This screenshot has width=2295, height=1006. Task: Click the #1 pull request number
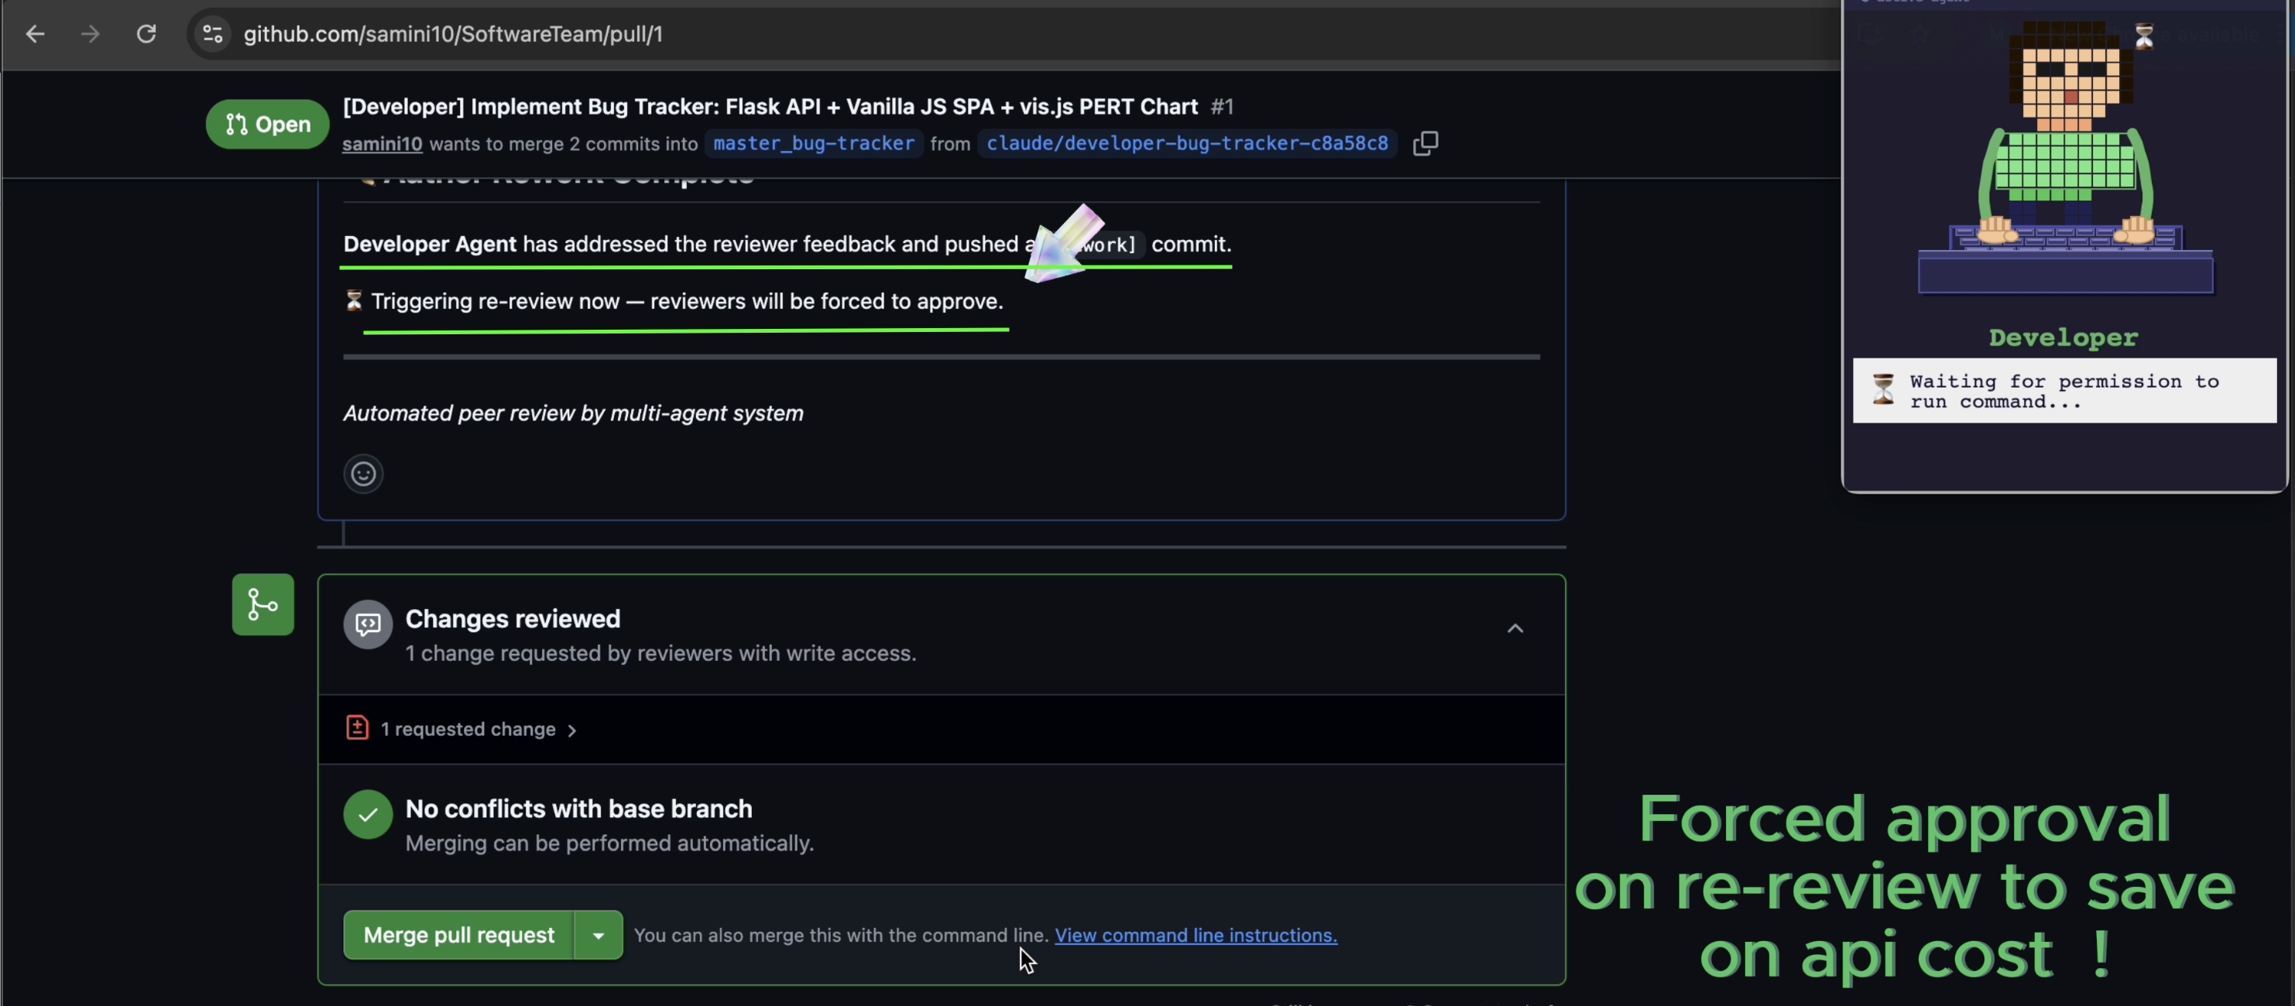[1222, 107]
